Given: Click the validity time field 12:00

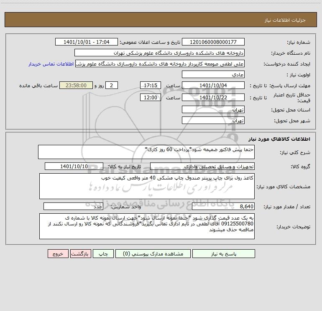Looking at the screenshot, I should pos(150,97).
